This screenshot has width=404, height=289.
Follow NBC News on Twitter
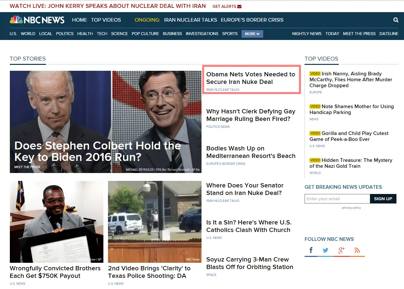pyautogui.click(x=325, y=250)
